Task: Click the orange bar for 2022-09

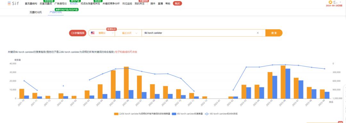Action: 166,92
